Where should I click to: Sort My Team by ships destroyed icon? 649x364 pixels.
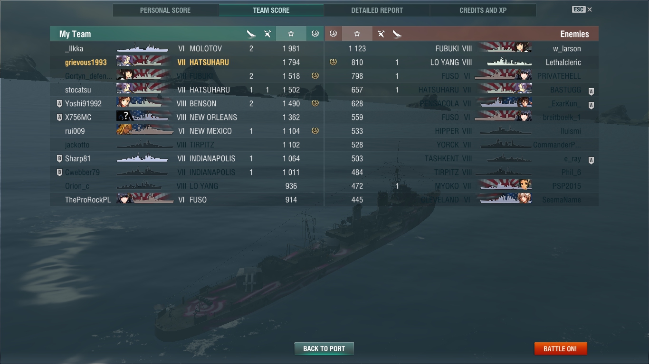251,34
